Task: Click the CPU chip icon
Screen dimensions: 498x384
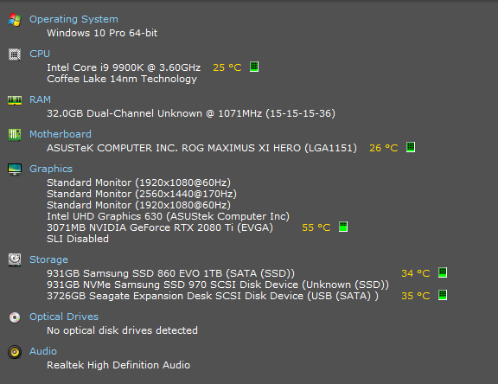Action: click(x=15, y=54)
